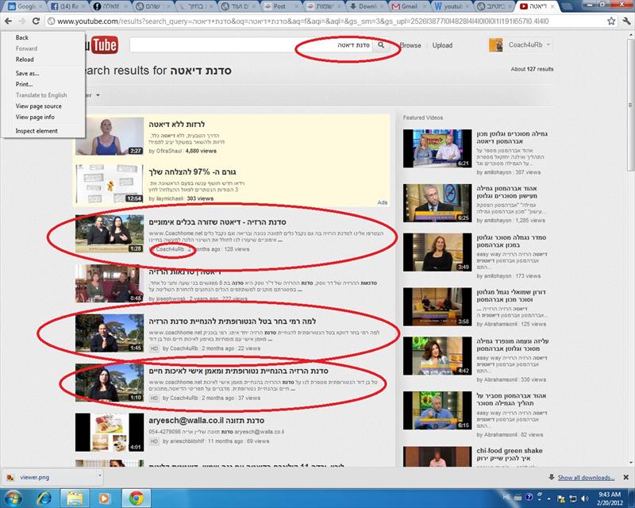Close the downloads bar with X
This screenshot has width=635, height=508.
click(625, 478)
